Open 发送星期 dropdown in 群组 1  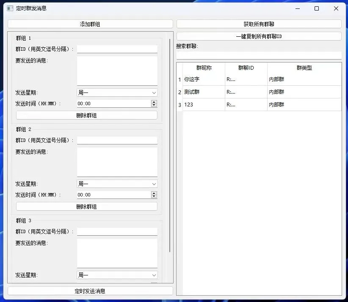[117, 93]
